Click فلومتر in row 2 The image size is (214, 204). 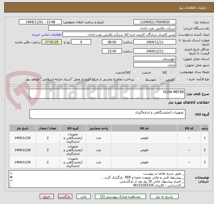[x=144, y=150]
